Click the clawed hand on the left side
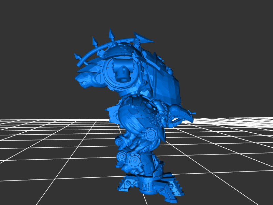The width and height of the screenshot is (273, 205). [x=85, y=80]
